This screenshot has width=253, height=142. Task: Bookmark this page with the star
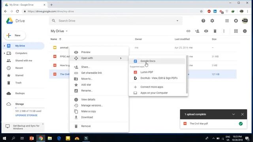tap(201, 11)
